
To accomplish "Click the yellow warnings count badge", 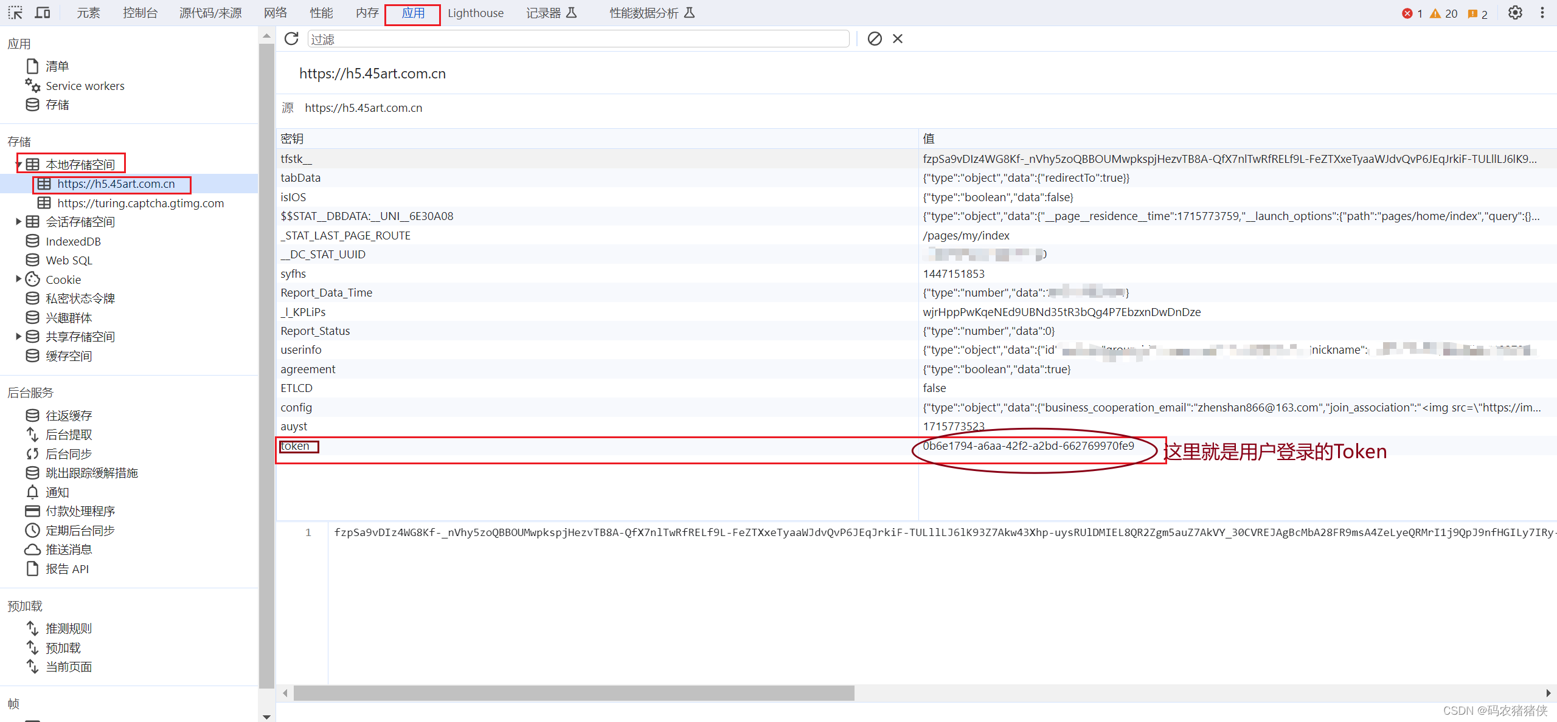I will [x=1444, y=13].
